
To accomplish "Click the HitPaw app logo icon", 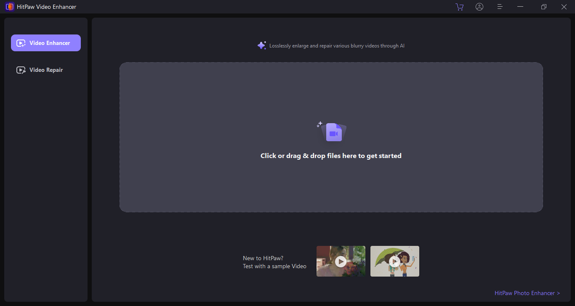I will (x=9, y=7).
